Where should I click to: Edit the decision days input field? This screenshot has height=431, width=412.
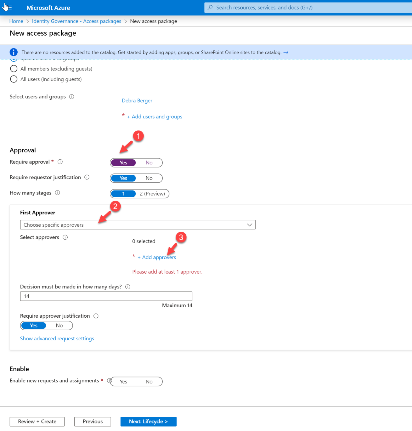click(106, 296)
